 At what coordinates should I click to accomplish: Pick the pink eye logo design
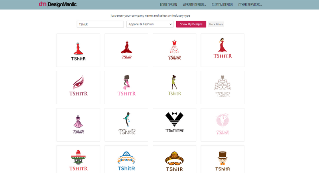coord(78,87)
